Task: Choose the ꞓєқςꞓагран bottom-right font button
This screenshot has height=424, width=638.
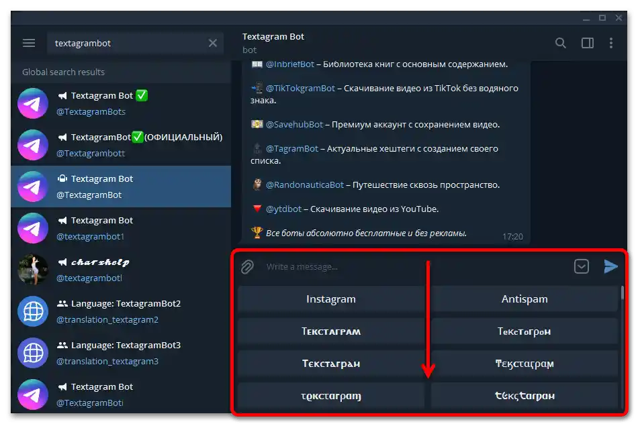Action: click(x=525, y=396)
